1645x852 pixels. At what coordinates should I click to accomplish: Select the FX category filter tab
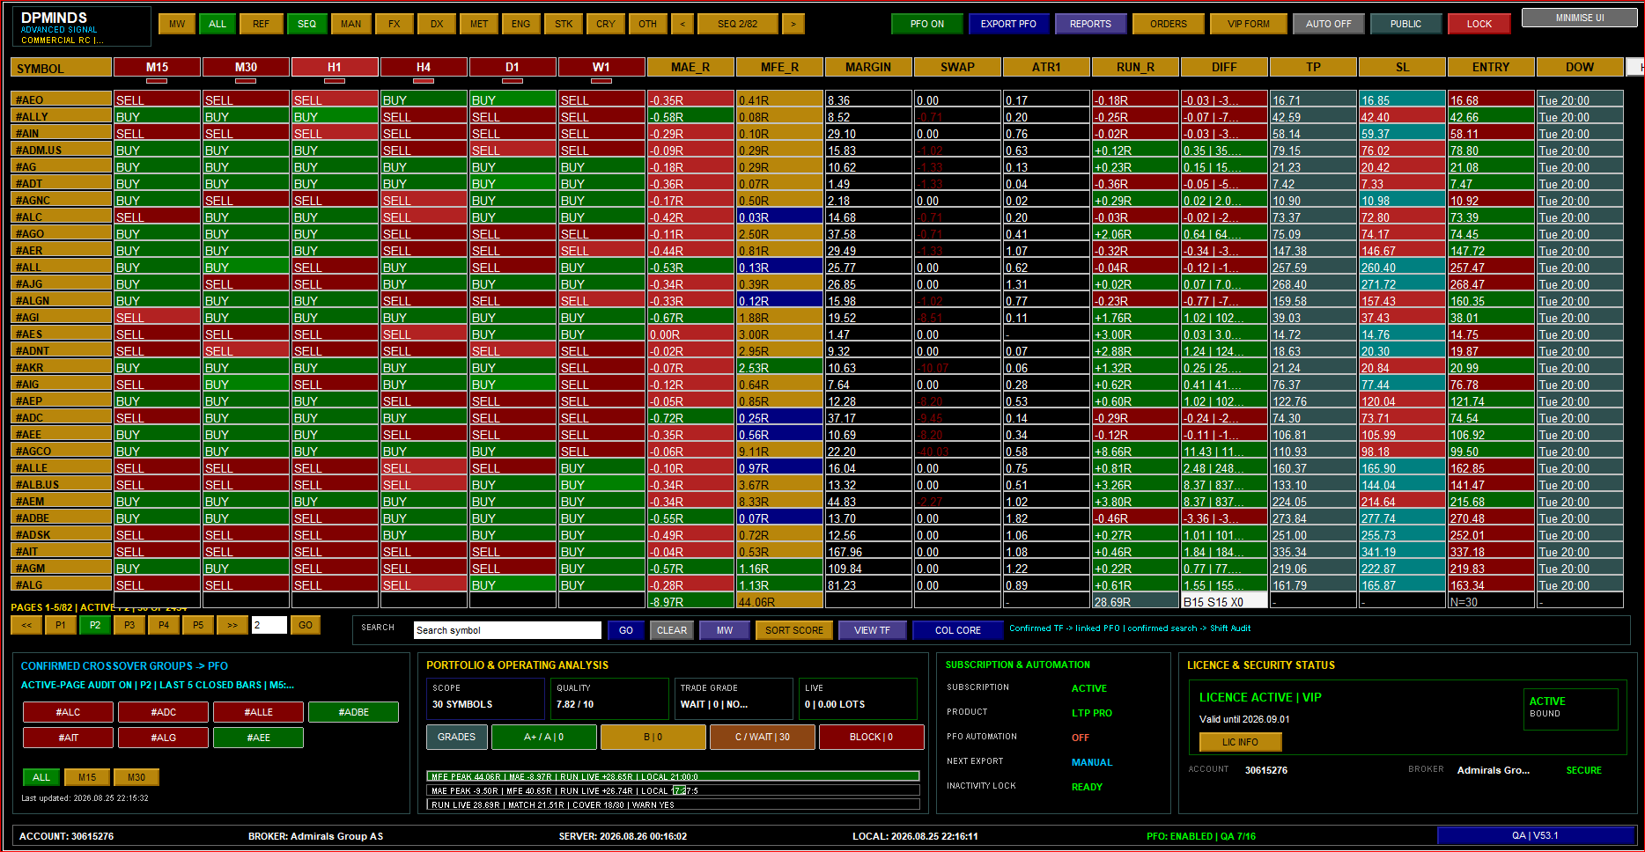(x=395, y=24)
